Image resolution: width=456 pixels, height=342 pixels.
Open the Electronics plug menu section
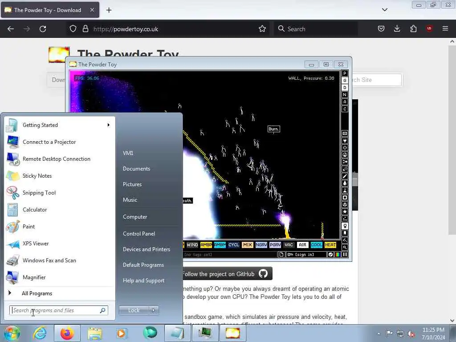(345, 140)
